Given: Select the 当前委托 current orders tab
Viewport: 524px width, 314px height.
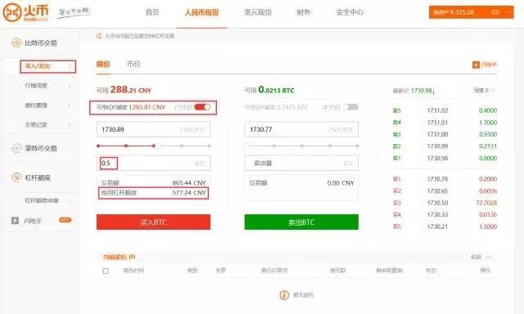Looking at the screenshot, I should (x=119, y=257).
